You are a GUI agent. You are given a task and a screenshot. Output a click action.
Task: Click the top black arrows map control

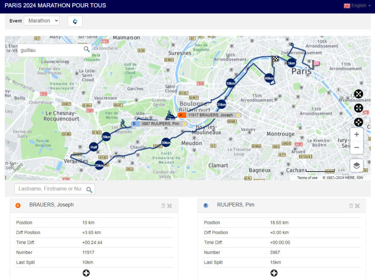(x=359, y=94)
